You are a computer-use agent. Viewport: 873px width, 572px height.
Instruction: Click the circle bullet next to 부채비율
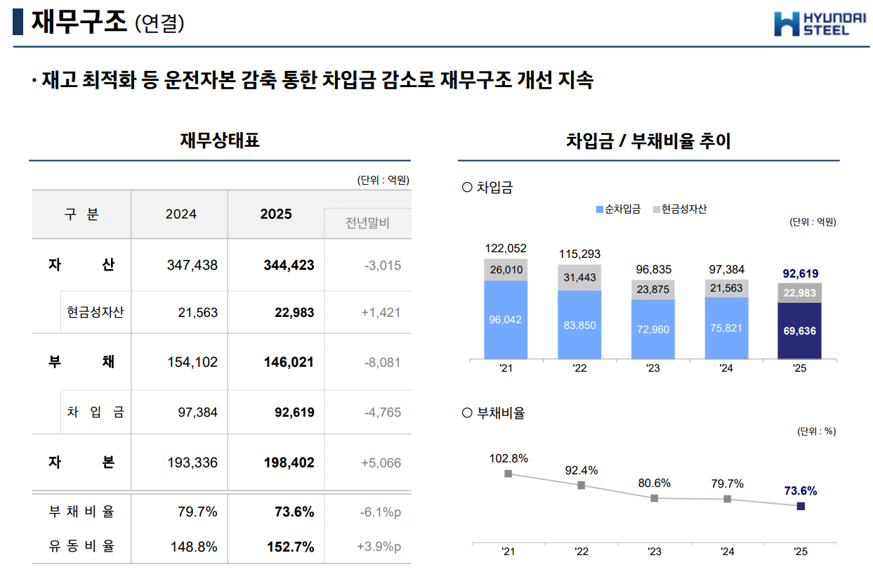[467, 413]
